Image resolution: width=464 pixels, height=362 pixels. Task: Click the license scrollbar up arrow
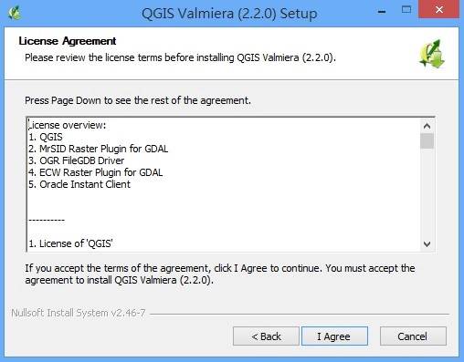(x=427, y=126)
